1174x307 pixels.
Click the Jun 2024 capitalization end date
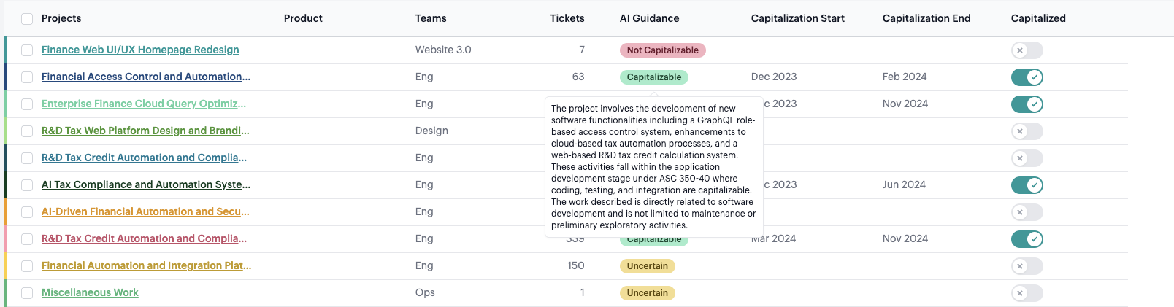[x=904, y=184]
